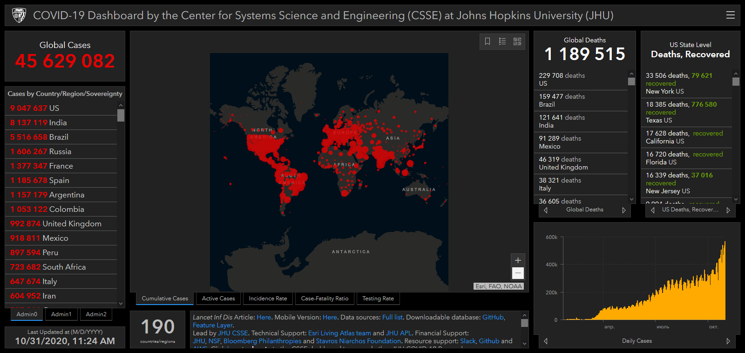The height and width of the screenshot is (353, 745).
Task: Open the Feature Layer link
Action: [x=213, y=325]
